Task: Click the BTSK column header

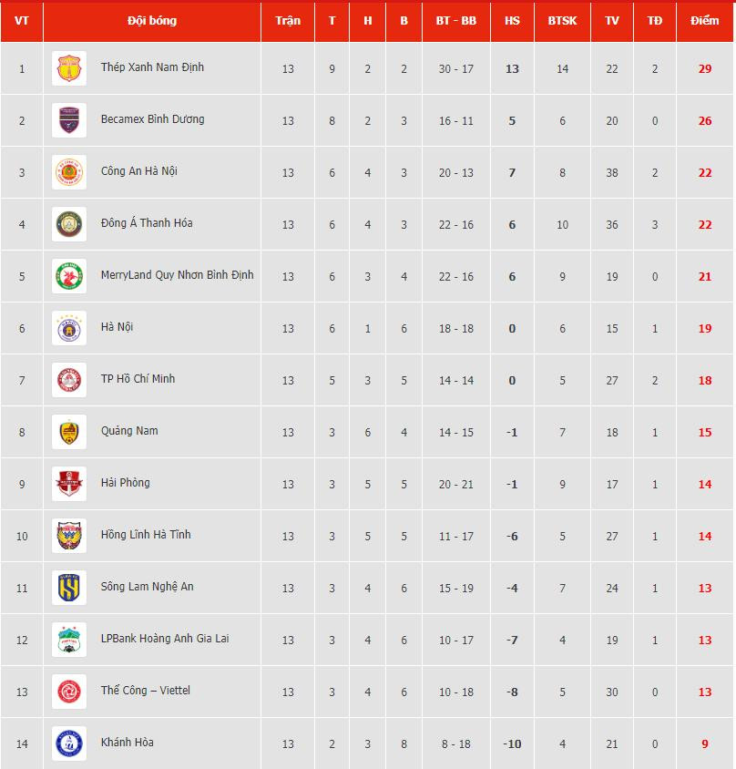Action: tap(562, 21)
